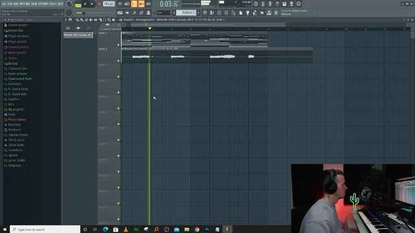Screen dimensions: 415x233
Task: Toggle the metronome button
Action: (120, 4)
